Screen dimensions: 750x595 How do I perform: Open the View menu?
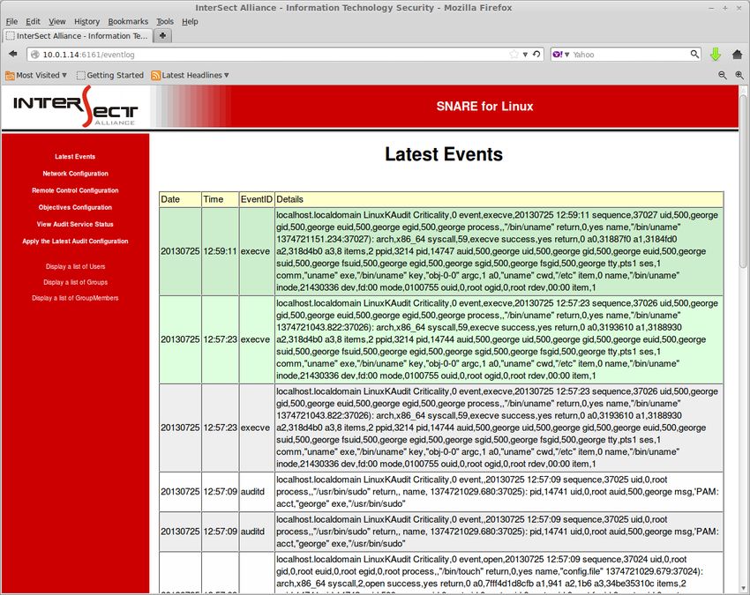57,21
